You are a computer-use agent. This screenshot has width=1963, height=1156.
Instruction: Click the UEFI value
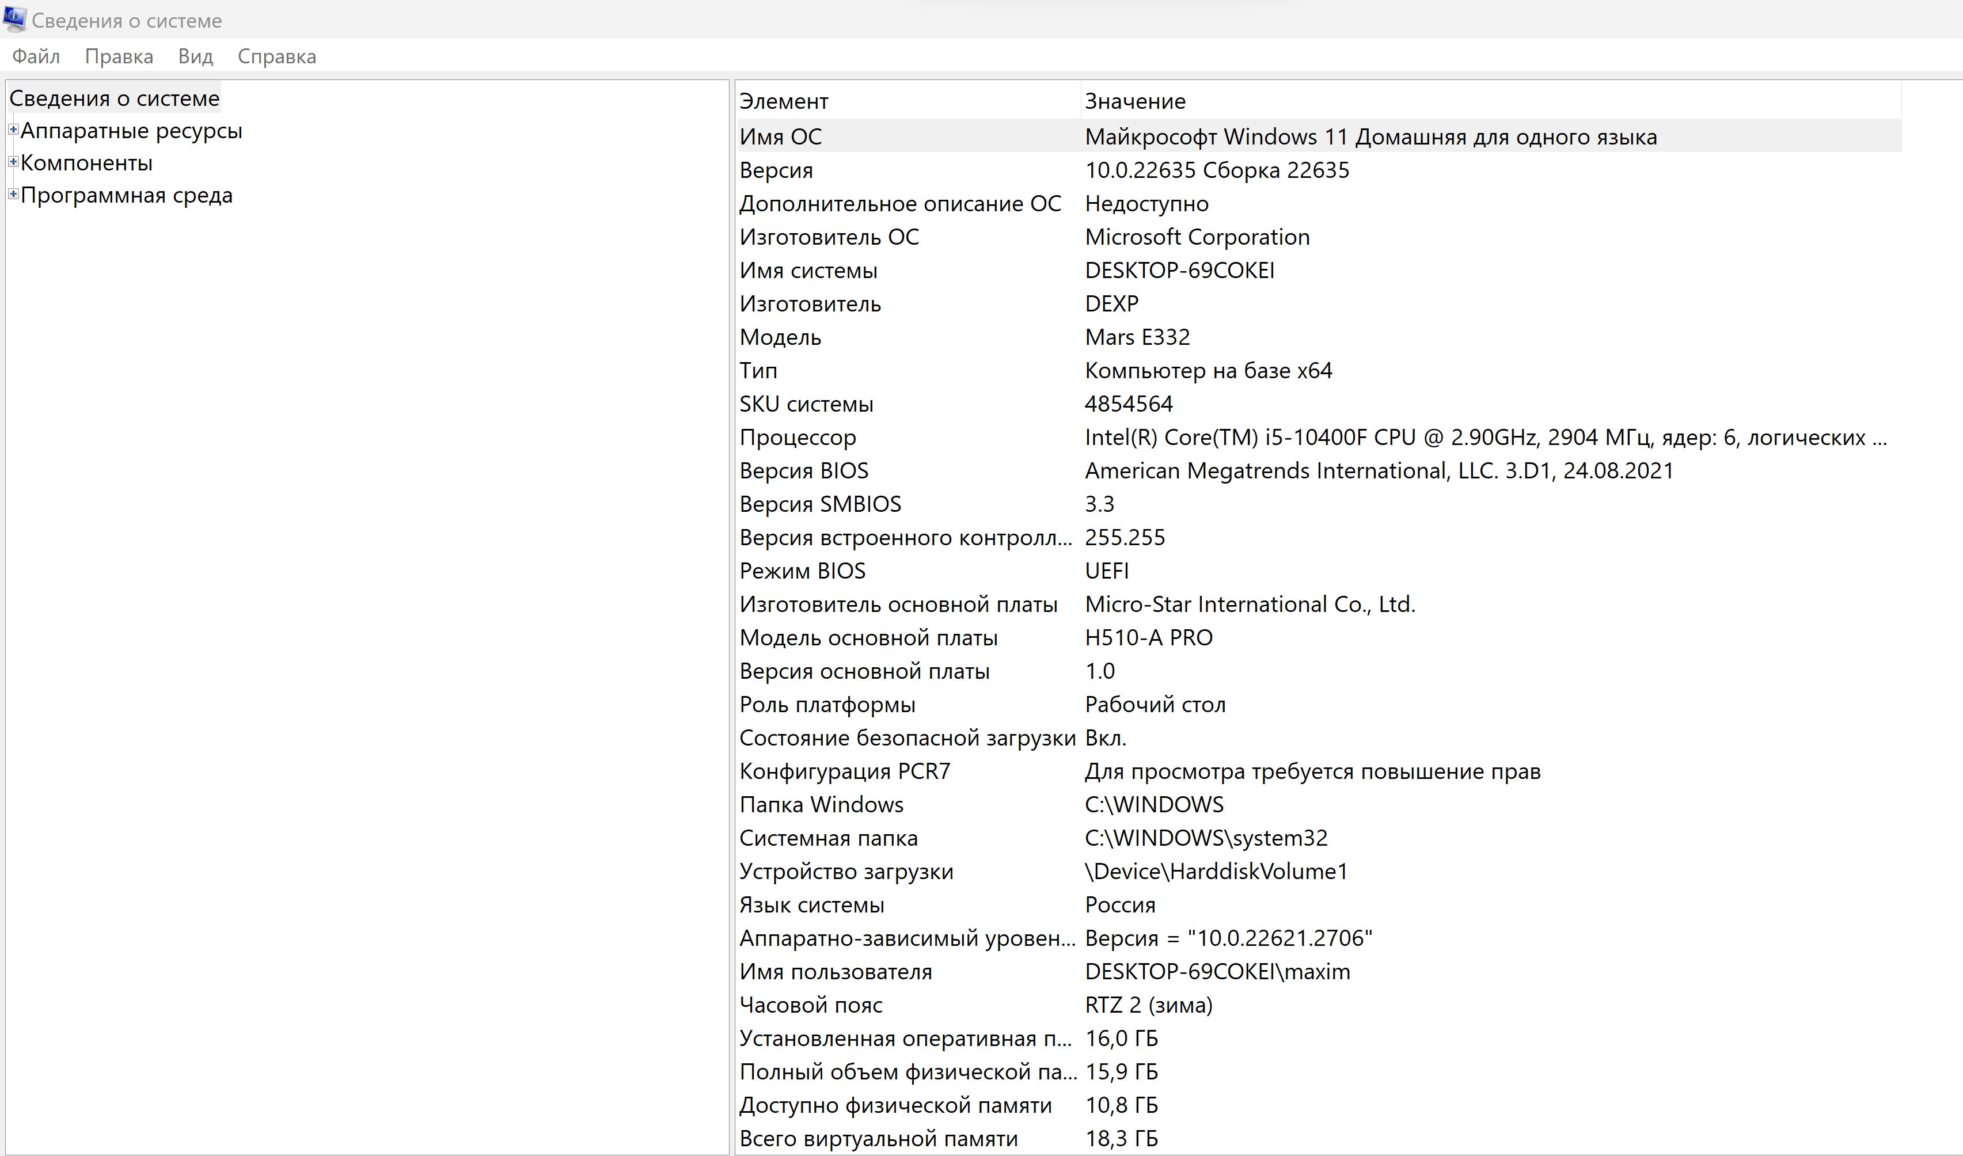[1107, 571]
